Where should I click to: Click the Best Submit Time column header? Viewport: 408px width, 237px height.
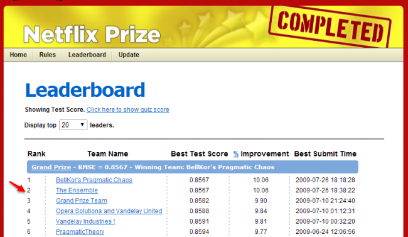[x=325, y=154]
